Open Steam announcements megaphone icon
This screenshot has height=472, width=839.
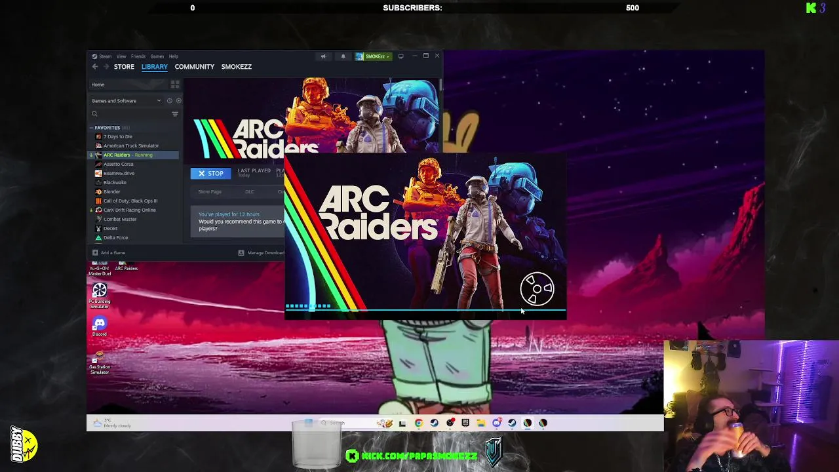pos(323,56)
